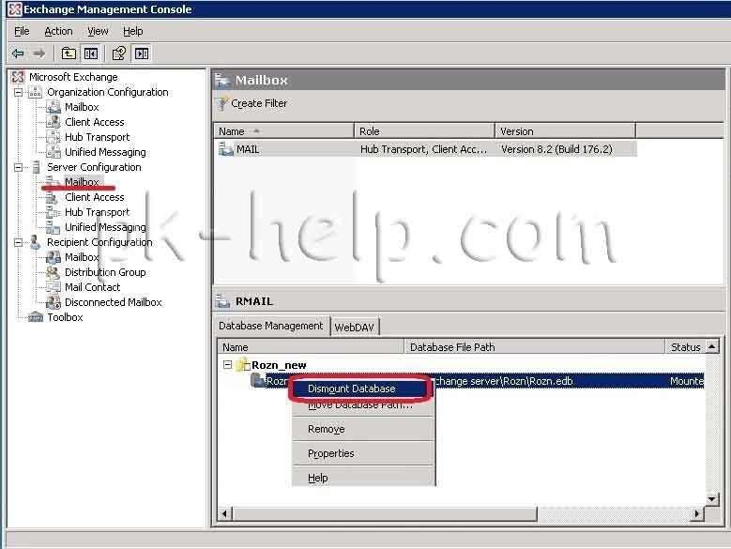Sort servers by the Version column header
The height and width of the screenshot is (549, 731).
[565, 131]
